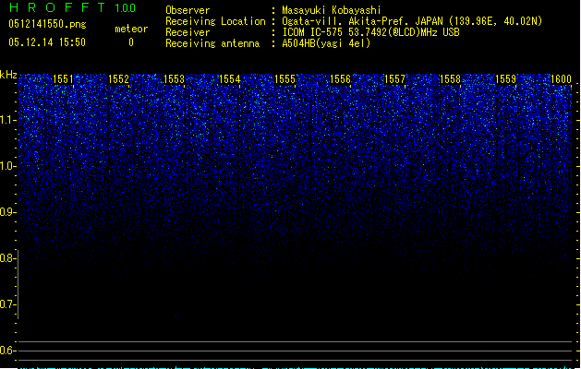
Task: Click the ICOM IC-575 53.7492 MHz USB text
Action: coord(370,32)
